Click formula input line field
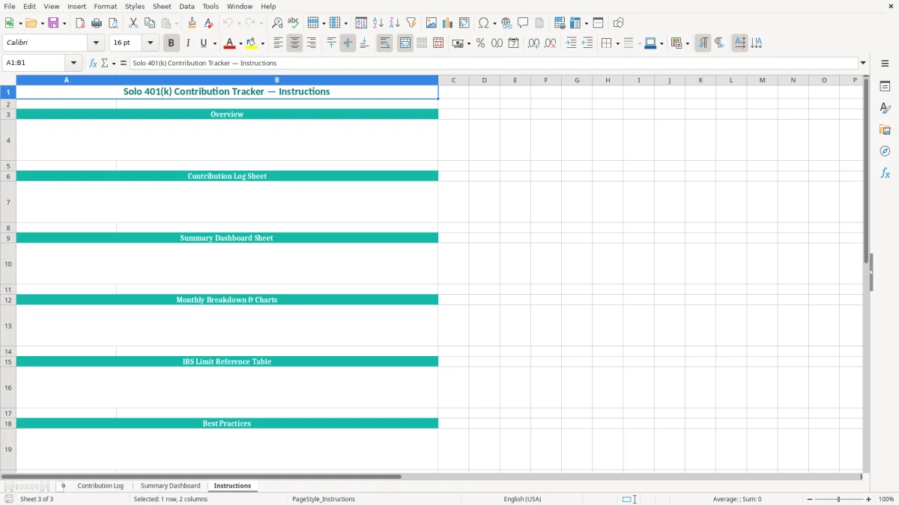Viewport: 899px width, 505px height. (494, 64)
